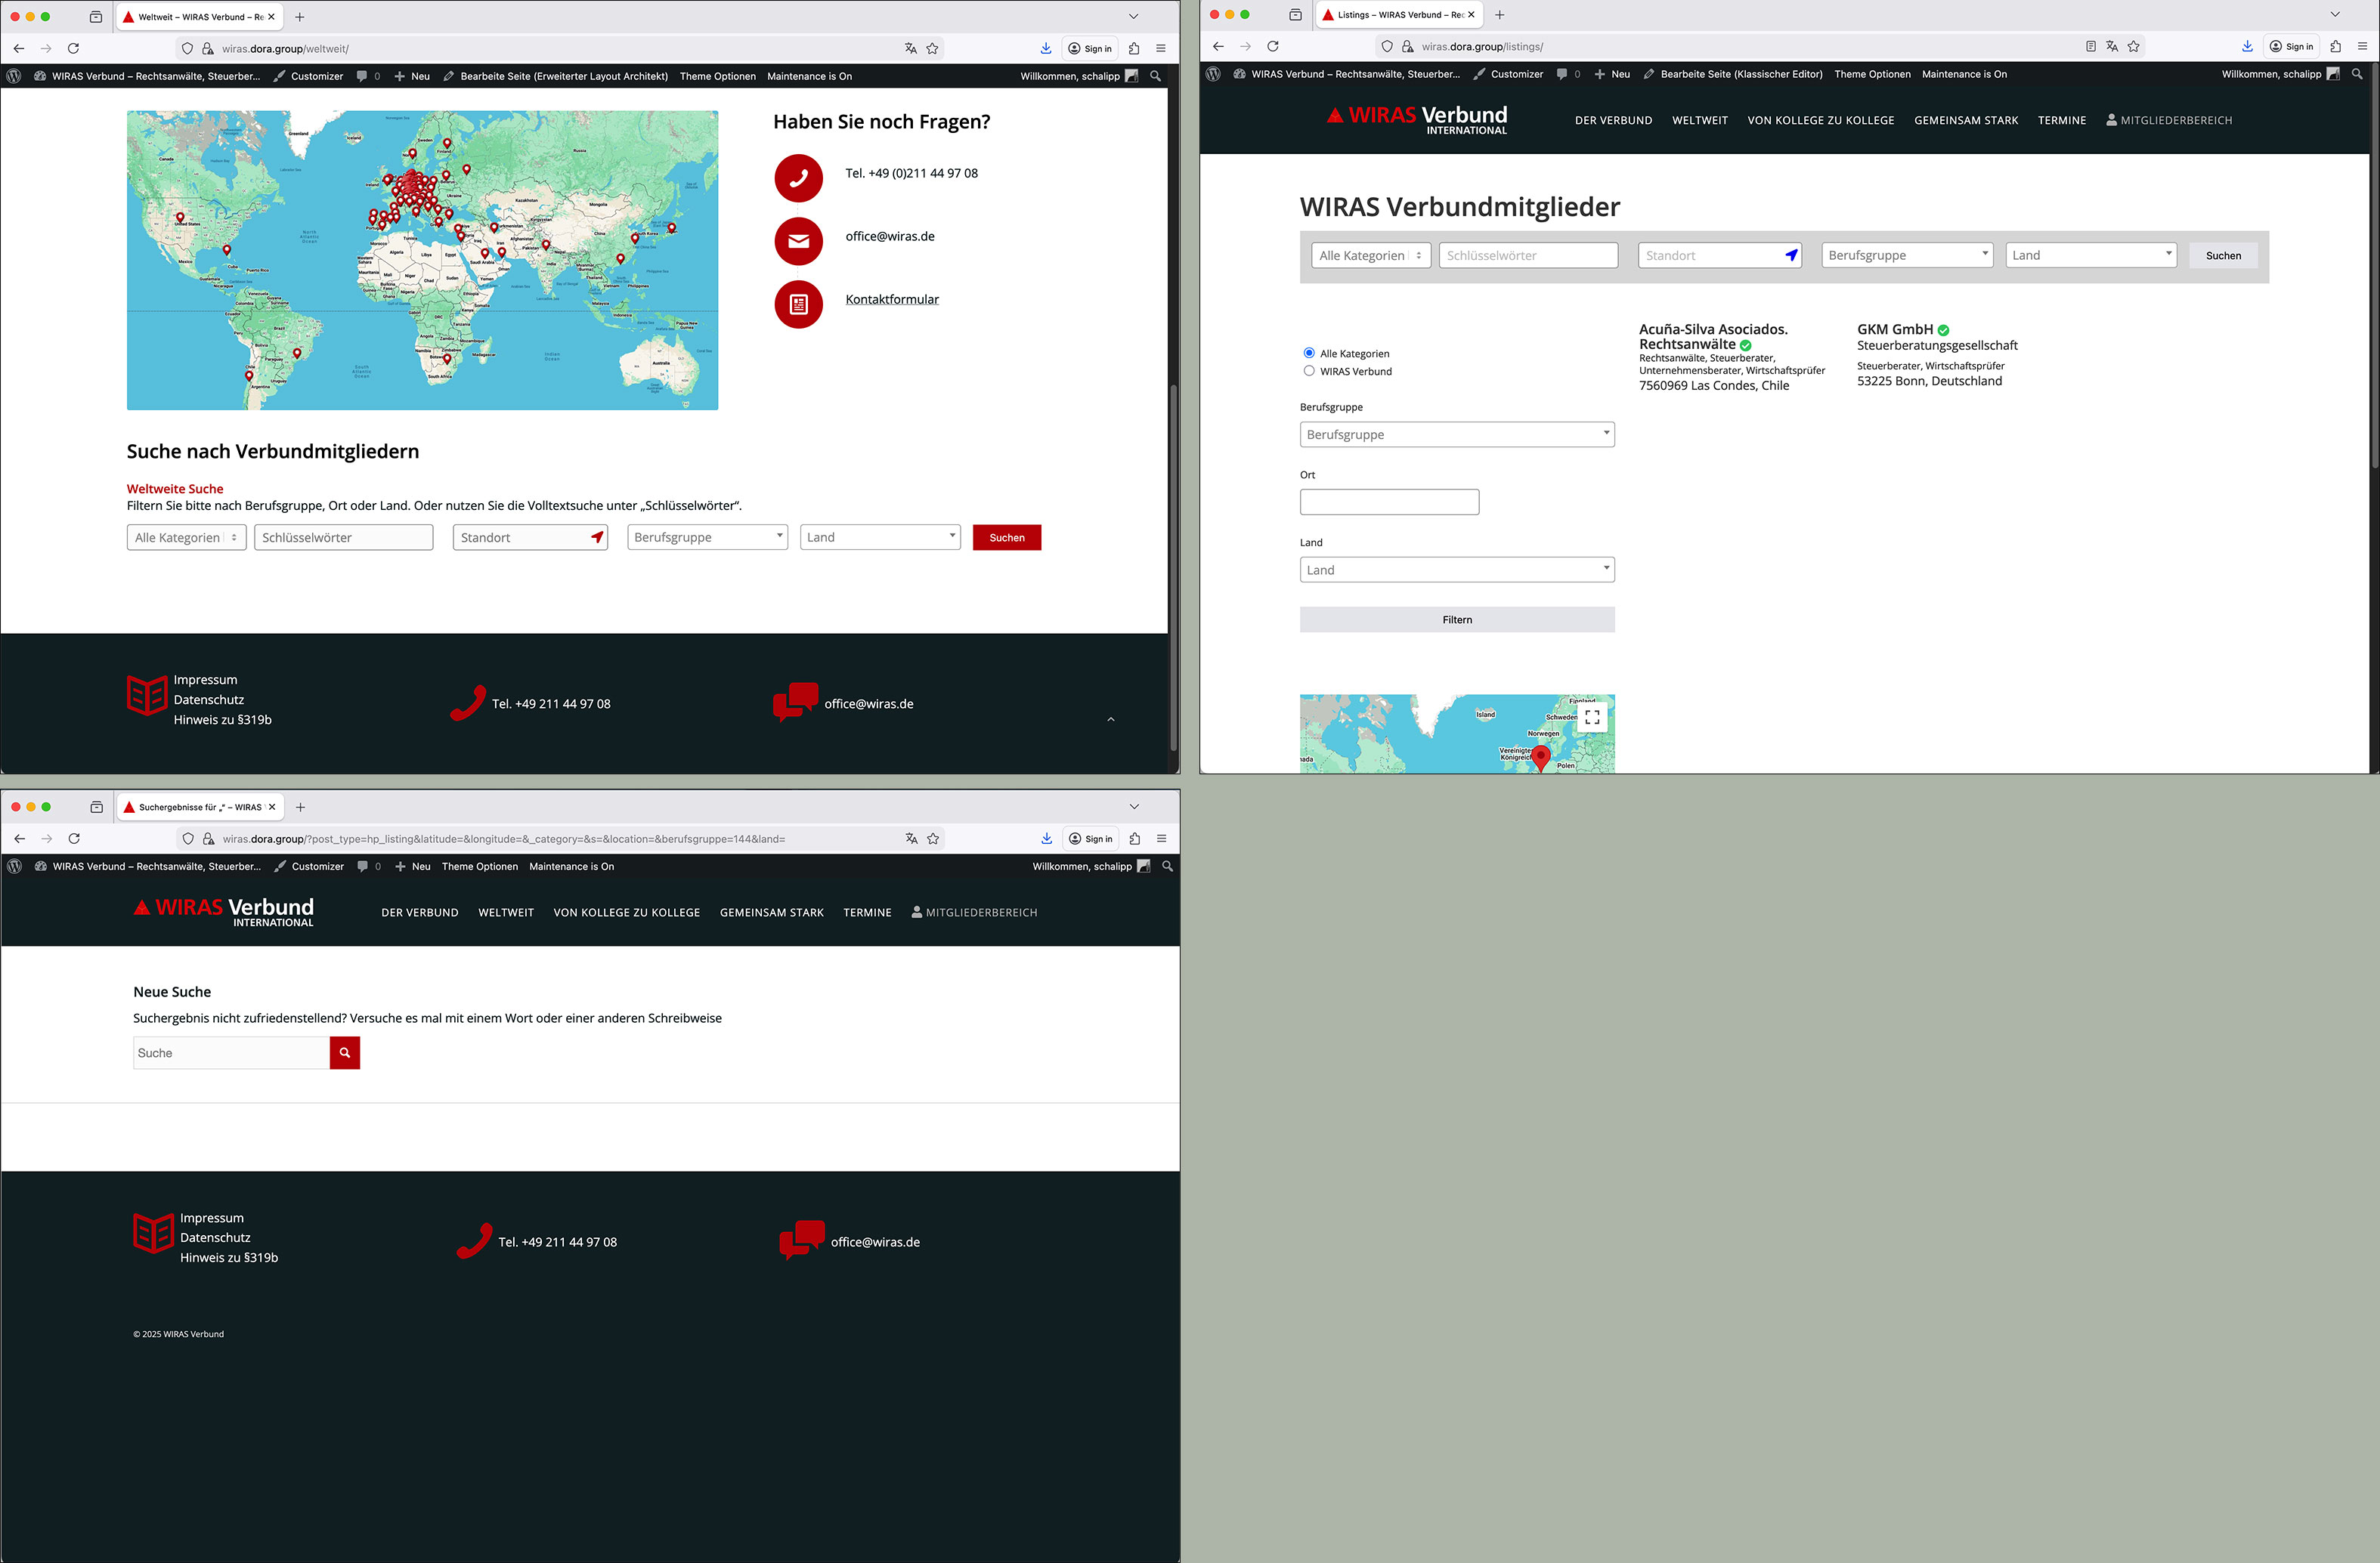
Task: Open Von Kollege zu Kollege in the search results navigation
Action: point(626,913)
